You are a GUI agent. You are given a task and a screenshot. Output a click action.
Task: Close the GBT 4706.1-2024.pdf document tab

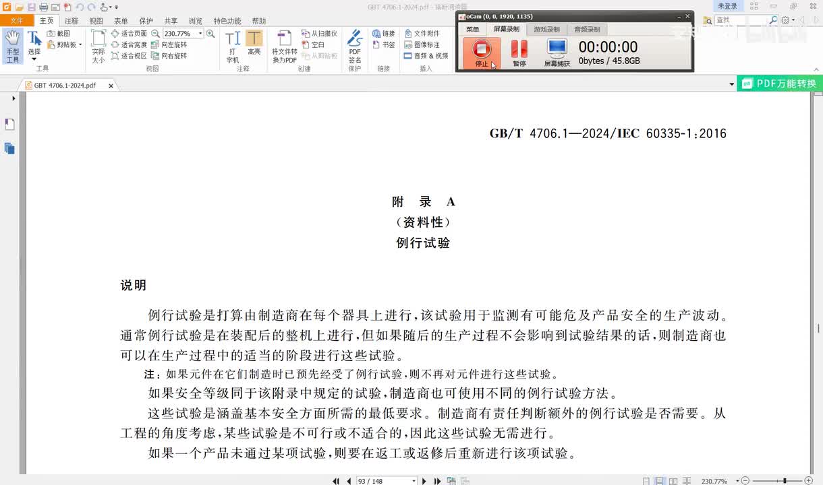(x=111, y=86)
